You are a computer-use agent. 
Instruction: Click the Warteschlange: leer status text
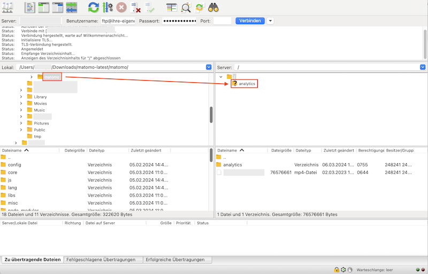(x=374, y=270)
